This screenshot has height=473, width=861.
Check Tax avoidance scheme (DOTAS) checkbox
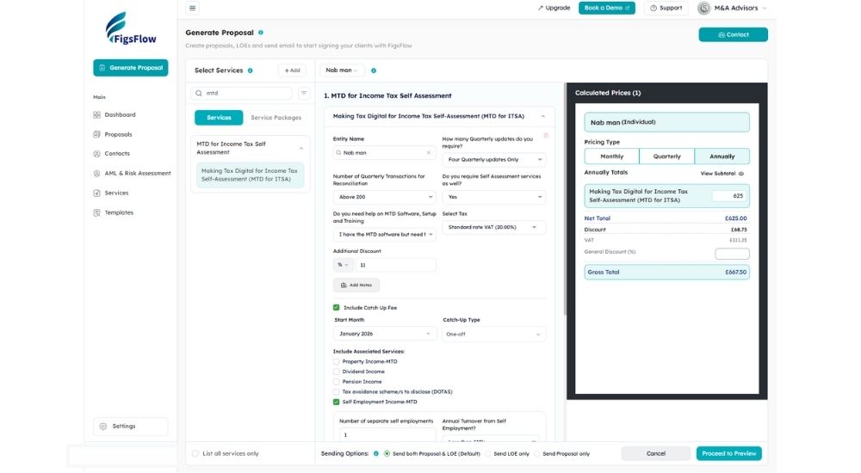click(337, 392)
